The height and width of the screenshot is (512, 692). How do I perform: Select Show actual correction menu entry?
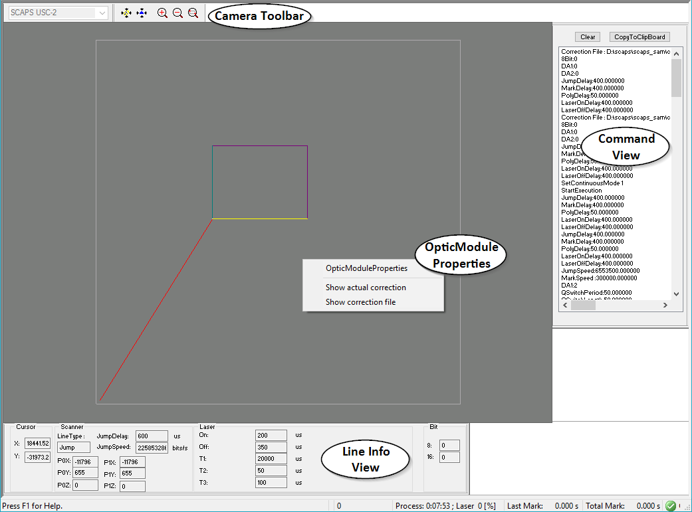pyautogui.click(x=366, y=288)
